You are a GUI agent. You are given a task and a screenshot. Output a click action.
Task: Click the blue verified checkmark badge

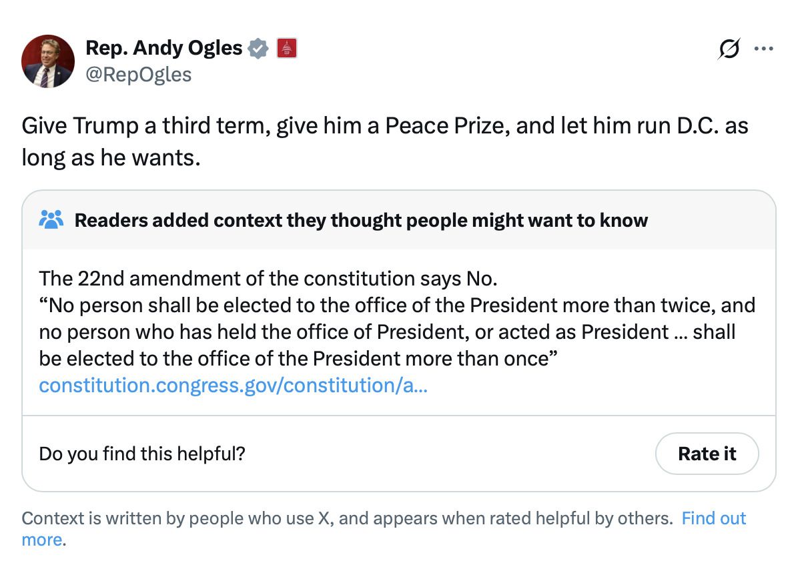click(x=258, y=48)
